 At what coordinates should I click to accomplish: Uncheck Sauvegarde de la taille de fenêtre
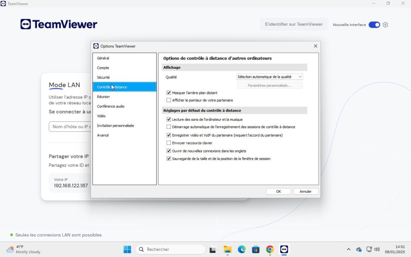pos(169,159)
